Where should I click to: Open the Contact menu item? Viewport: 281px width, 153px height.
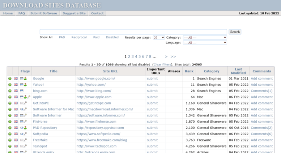[x=97, y=13]
